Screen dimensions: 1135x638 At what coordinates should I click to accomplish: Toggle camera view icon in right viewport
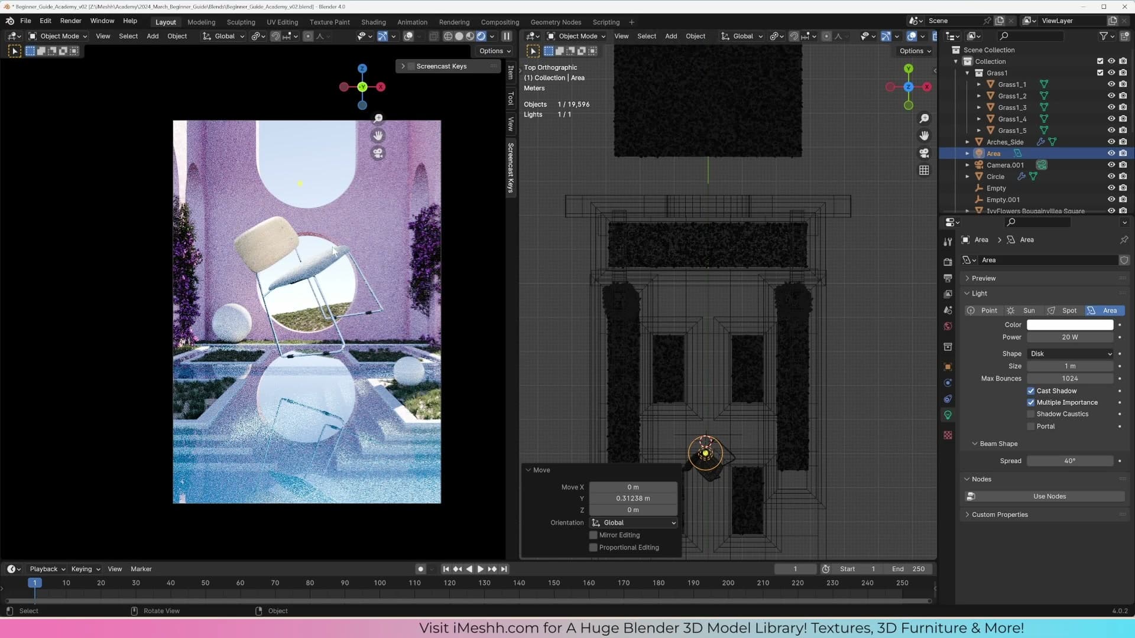pos(924,153)
